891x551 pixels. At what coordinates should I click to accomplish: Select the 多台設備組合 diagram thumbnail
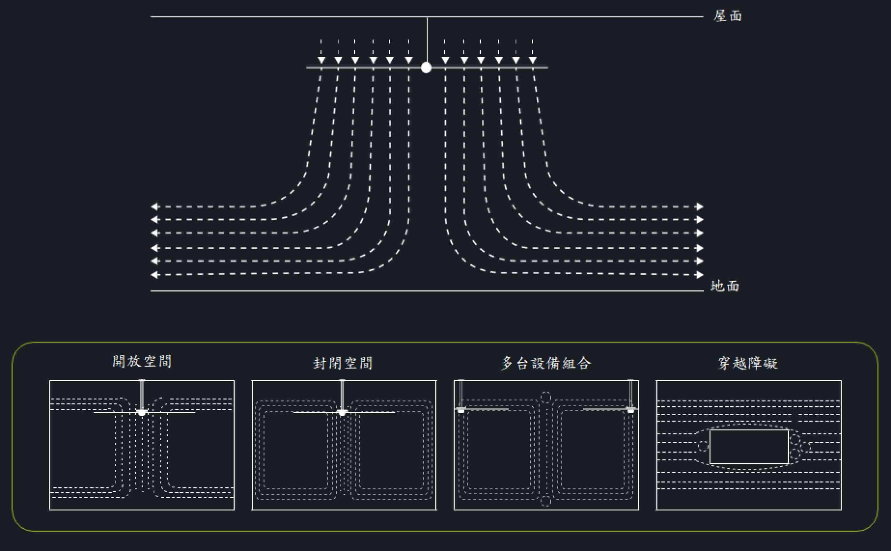[x=546, y=445]
